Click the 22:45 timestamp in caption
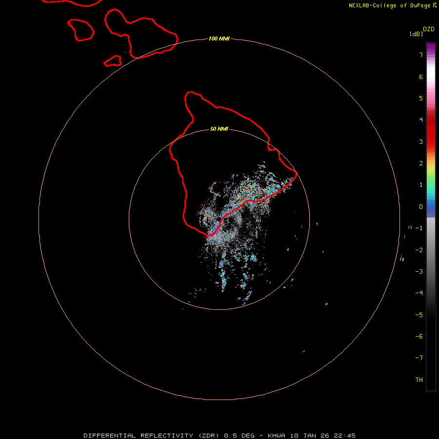Viewport: 439px width, 439px height. coord(344,436)
